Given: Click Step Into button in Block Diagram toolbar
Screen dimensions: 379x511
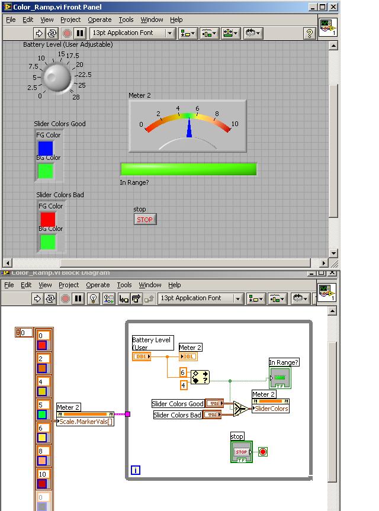Looking at the screenshot, I should tap(124, 298).
